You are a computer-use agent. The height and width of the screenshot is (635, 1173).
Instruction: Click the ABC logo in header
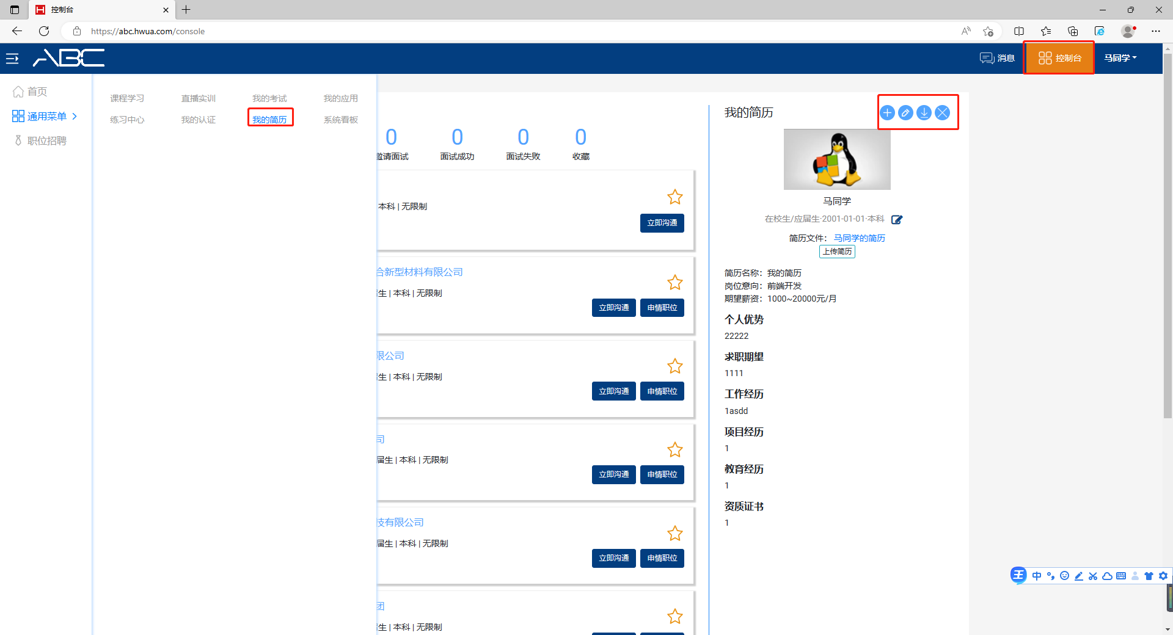[68, 58]
